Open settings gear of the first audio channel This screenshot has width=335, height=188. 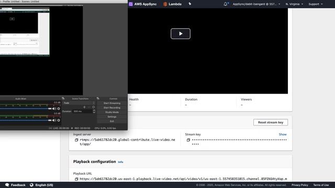[x=59, y=109]
